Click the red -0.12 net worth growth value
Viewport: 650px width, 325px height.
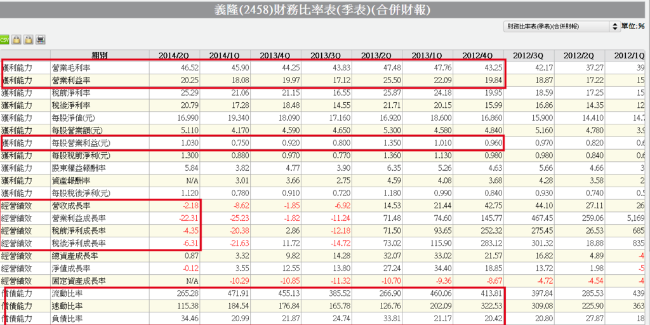pos(190,269)
